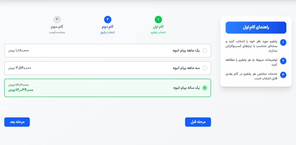Click the struck-through 14,160,000 original price
296x145 pixels.
(18, 85)
